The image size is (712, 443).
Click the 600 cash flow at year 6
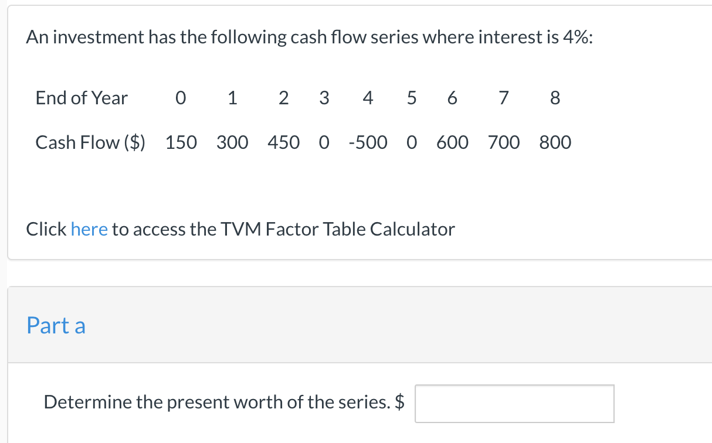(x=452, y=142)
